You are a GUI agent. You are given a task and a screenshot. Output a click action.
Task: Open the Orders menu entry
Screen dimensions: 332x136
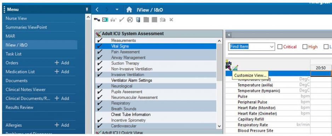[12, 63]
